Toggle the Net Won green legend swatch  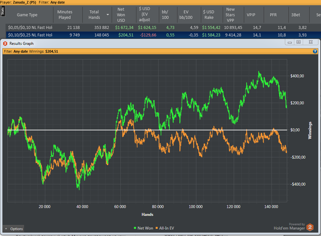click(135, 228)
